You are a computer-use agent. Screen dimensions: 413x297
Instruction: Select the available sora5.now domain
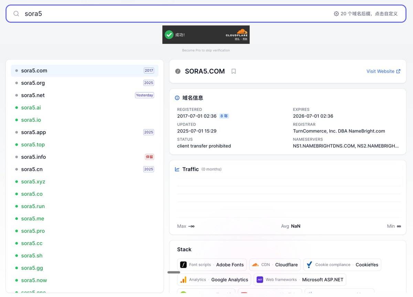[85, 281]
